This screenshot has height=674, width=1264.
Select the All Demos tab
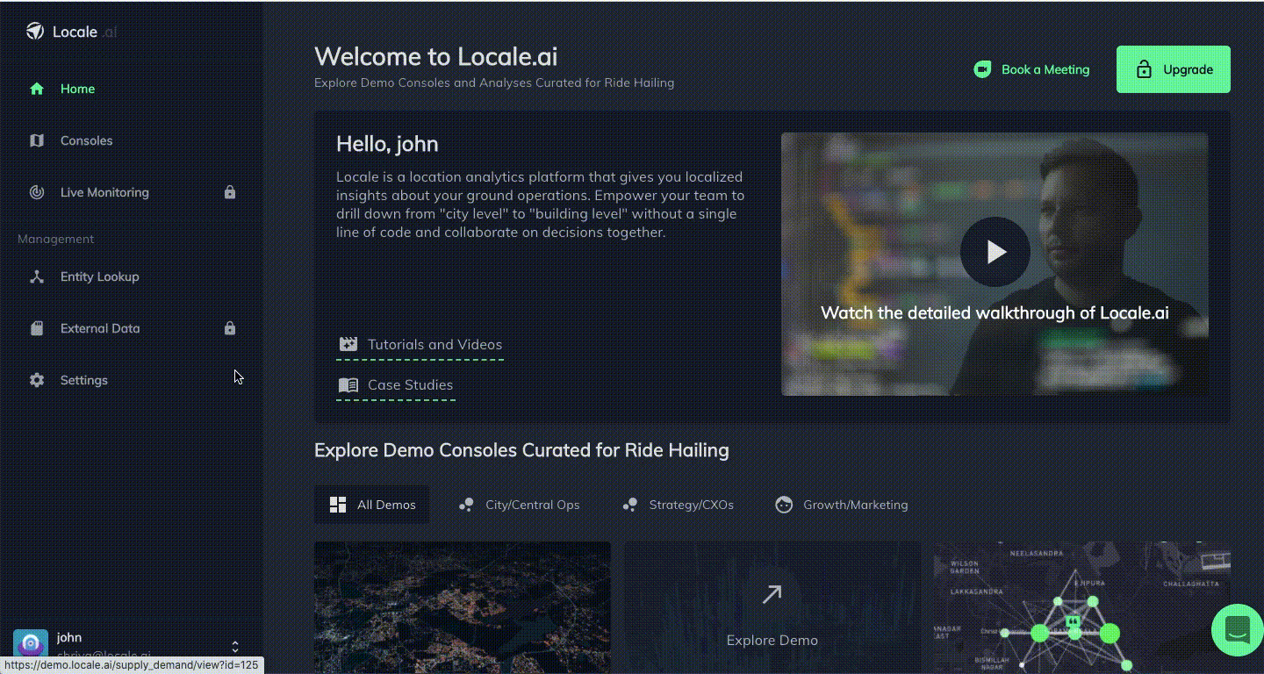point(372,505)
